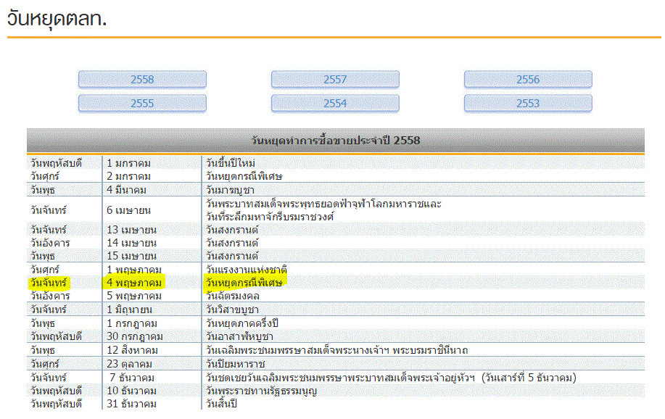Click highlighted weekday วันจันทร์ for 4 พฤษภาคม
Image resolution: width=665 pixels, height=419 pixels.
tap(49, 283)
